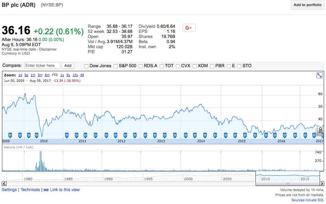The width and height of the screenshot is (326, 204).
Task: Show All time range in chart
Action: point(82,75)
